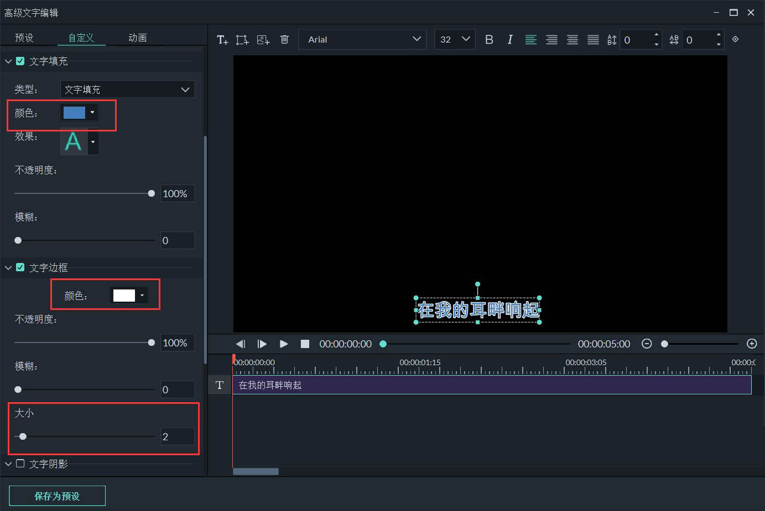This screenshot has height=511, width=765.
Task: Switch to the 动画 animation tab
Action: click(137, 38)
